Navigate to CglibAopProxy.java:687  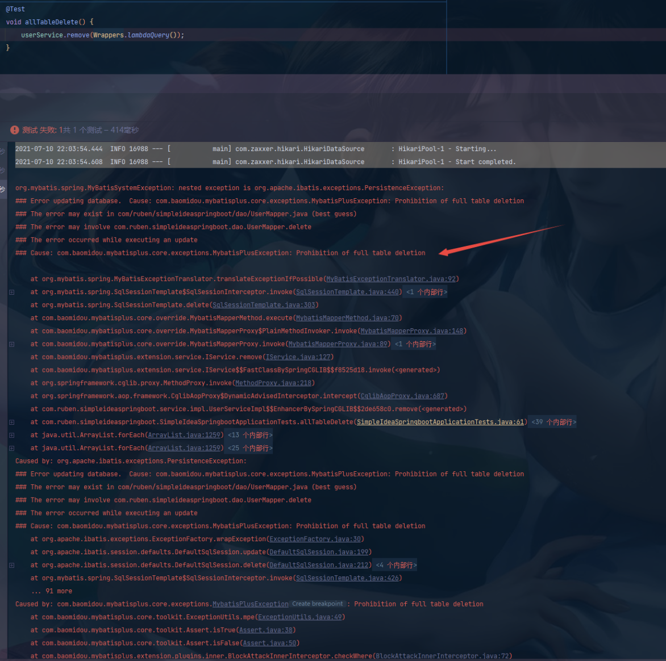coord(402,396)
